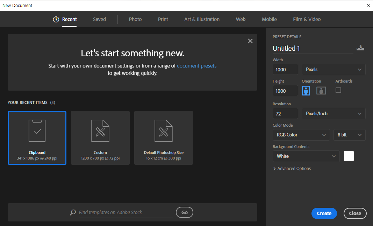The width and height of the screenshot is (373, 226).
Task: Click the Width input field
Action: click(286, 70)
